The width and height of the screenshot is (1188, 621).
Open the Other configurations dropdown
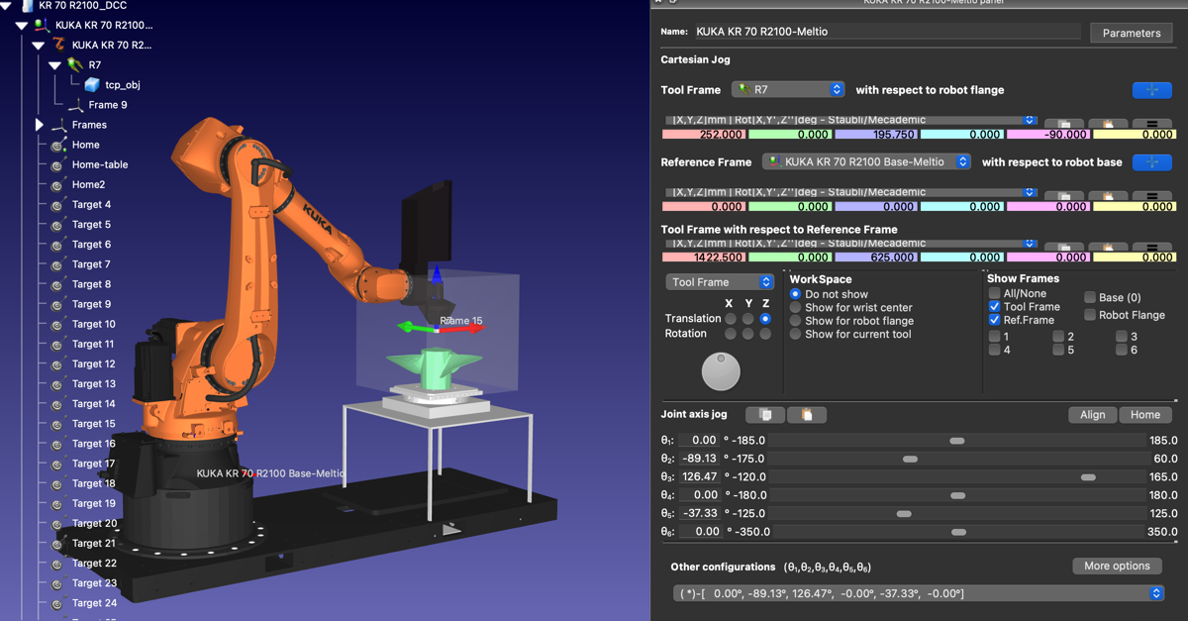(x=918, y=593)
